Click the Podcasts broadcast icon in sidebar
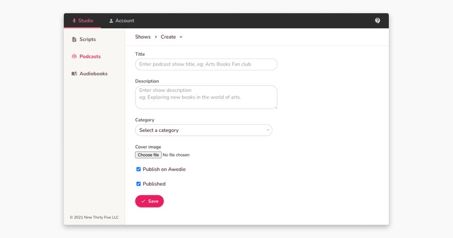The image size is (453, 238). click(x=74, y=57)
